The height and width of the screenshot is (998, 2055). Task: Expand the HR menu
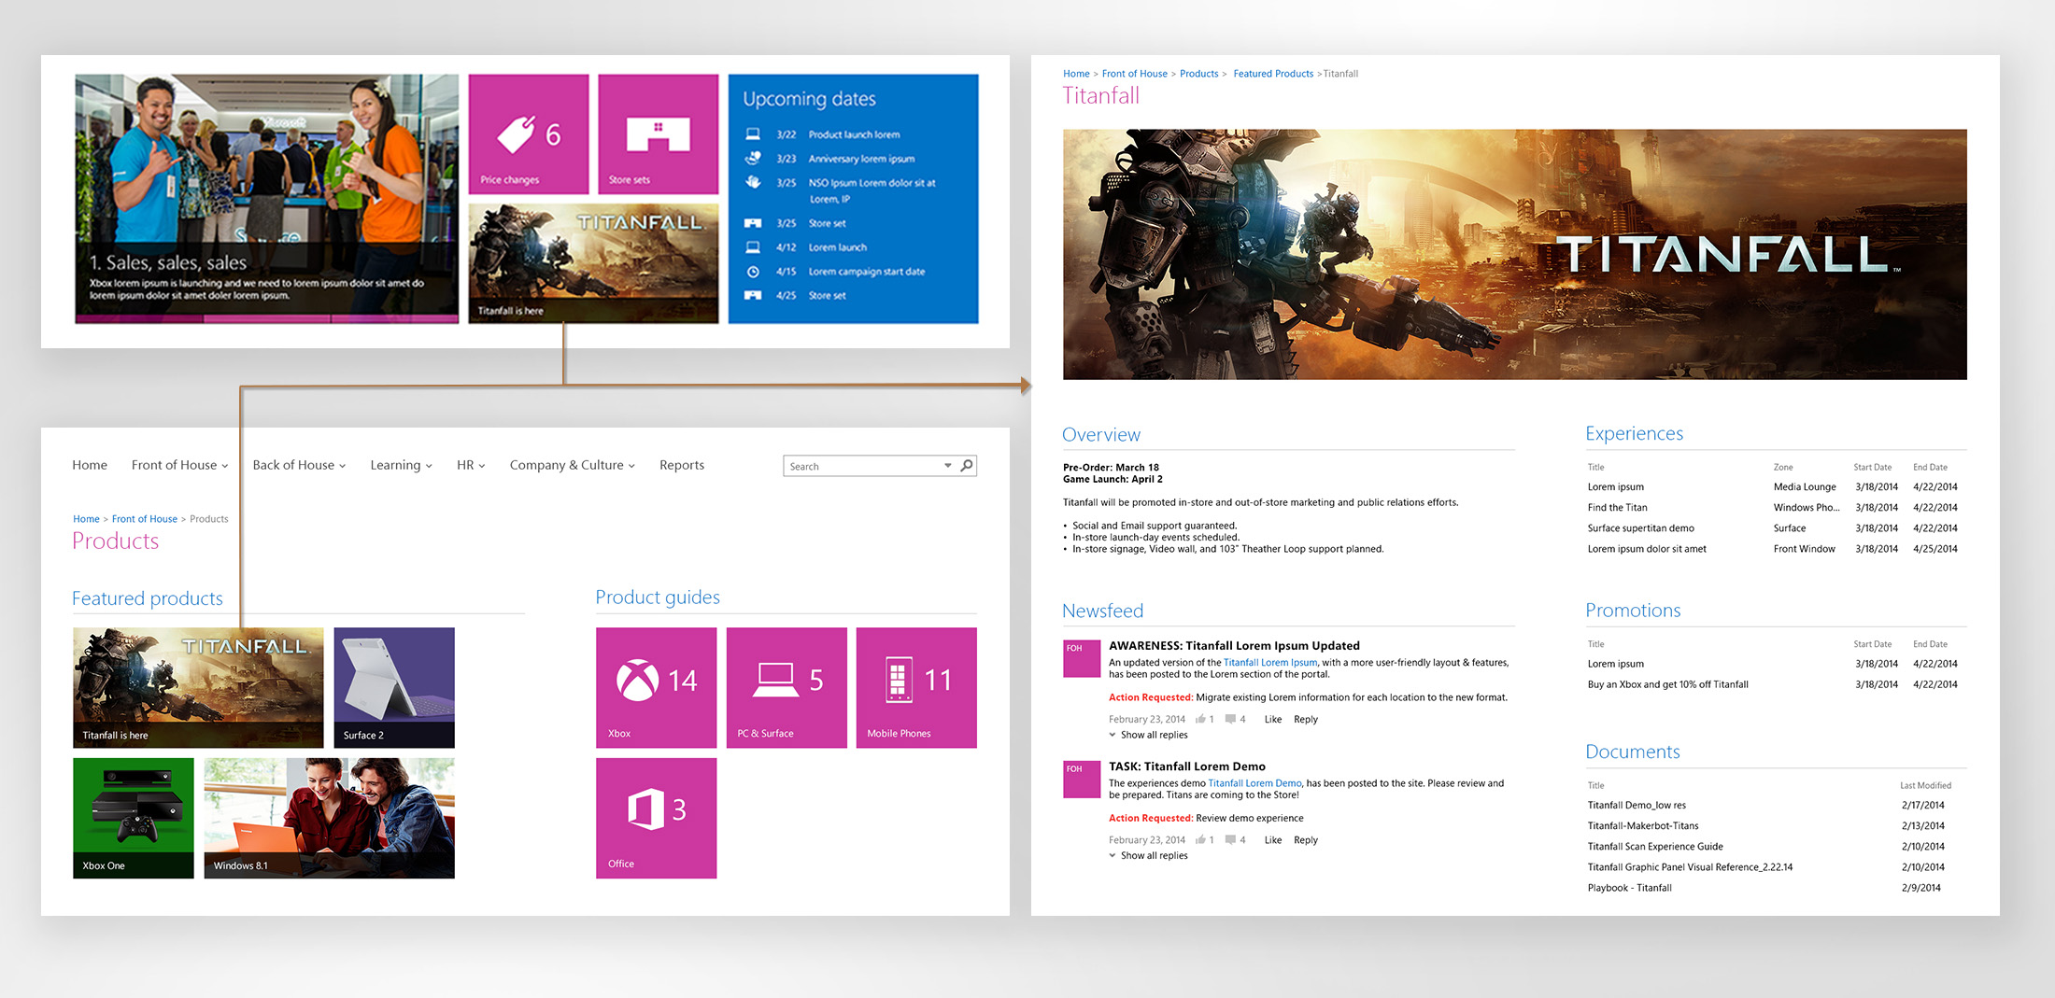[471, 465]
